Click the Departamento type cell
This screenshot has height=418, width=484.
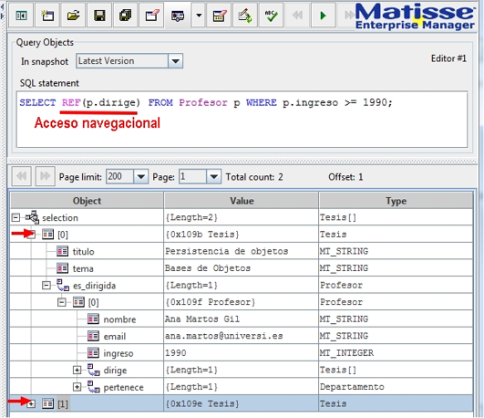tap(396, 386)
